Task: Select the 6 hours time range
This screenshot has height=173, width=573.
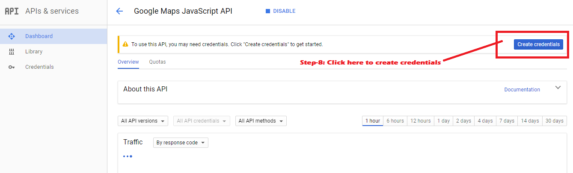Action: click(395, 121)
